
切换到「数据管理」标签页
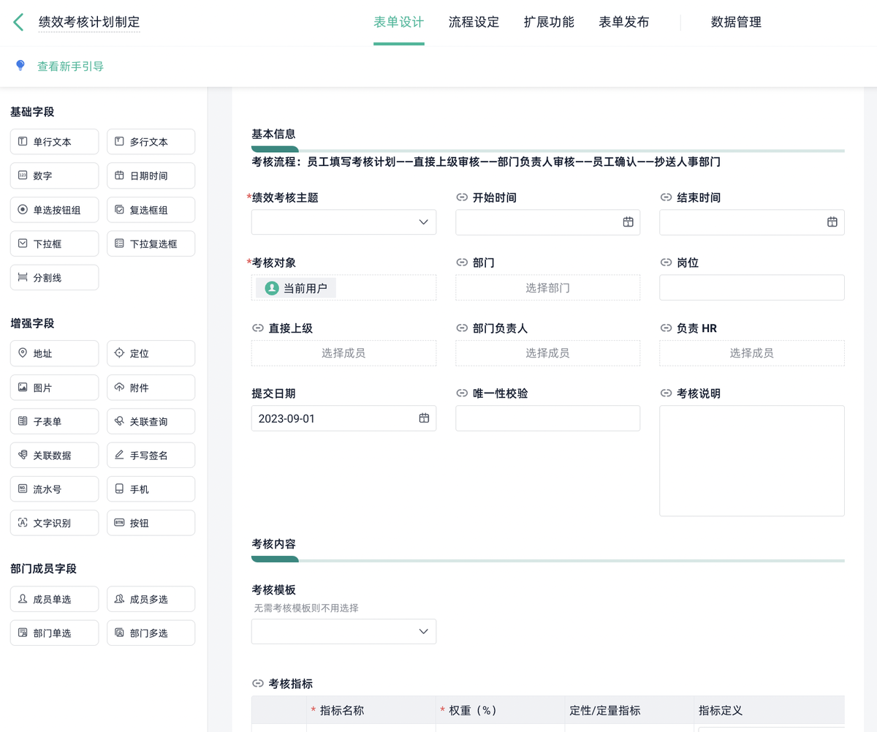735,23
